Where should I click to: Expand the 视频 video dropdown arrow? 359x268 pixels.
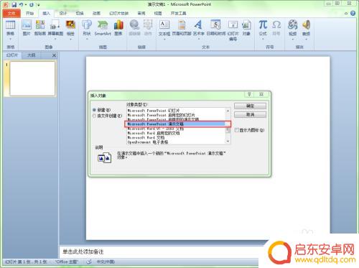[292, 39]
